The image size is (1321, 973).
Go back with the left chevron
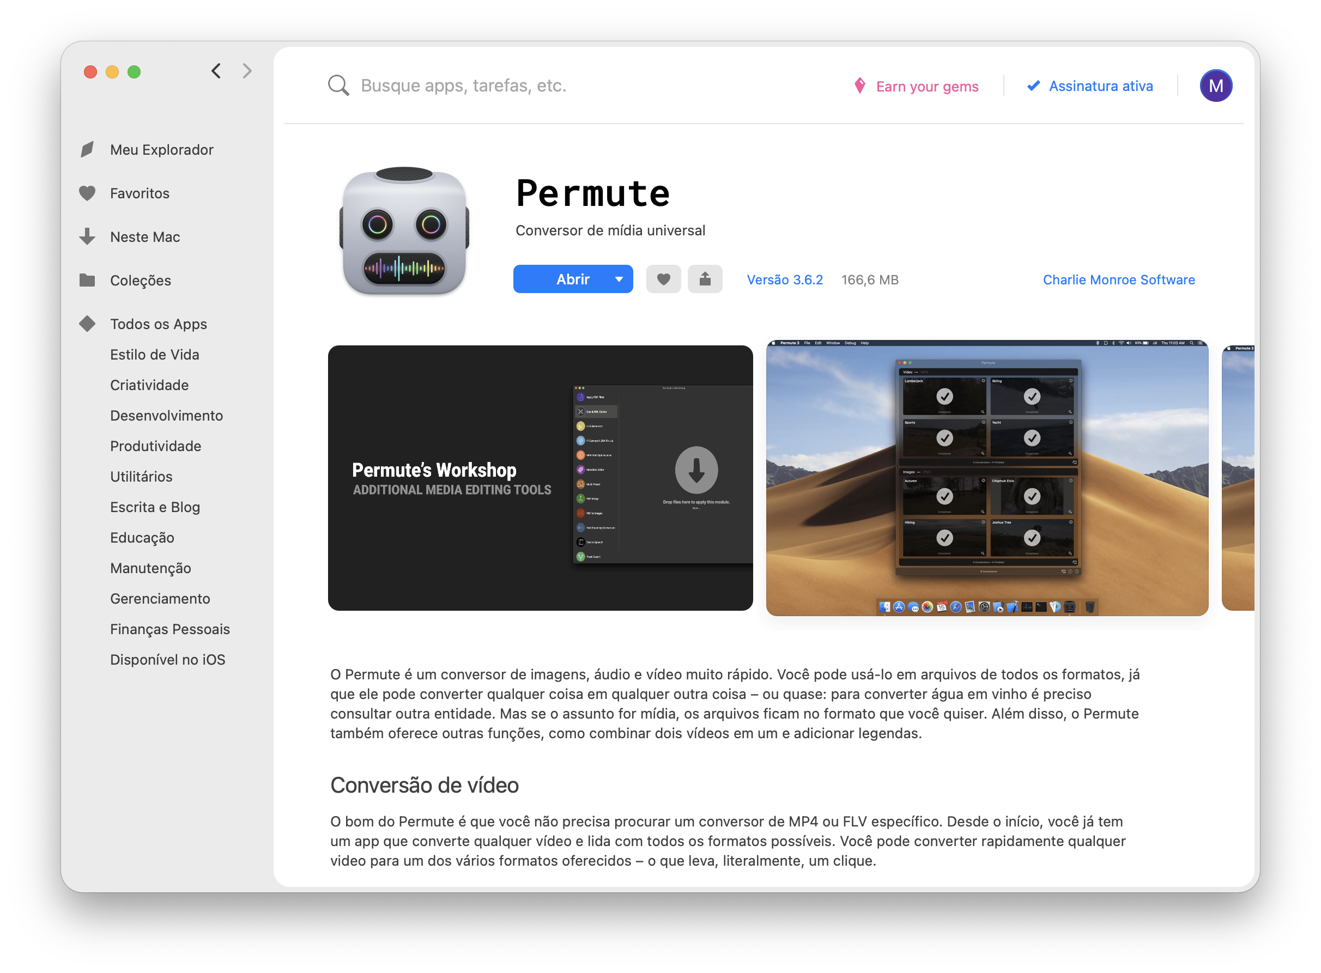216,71
